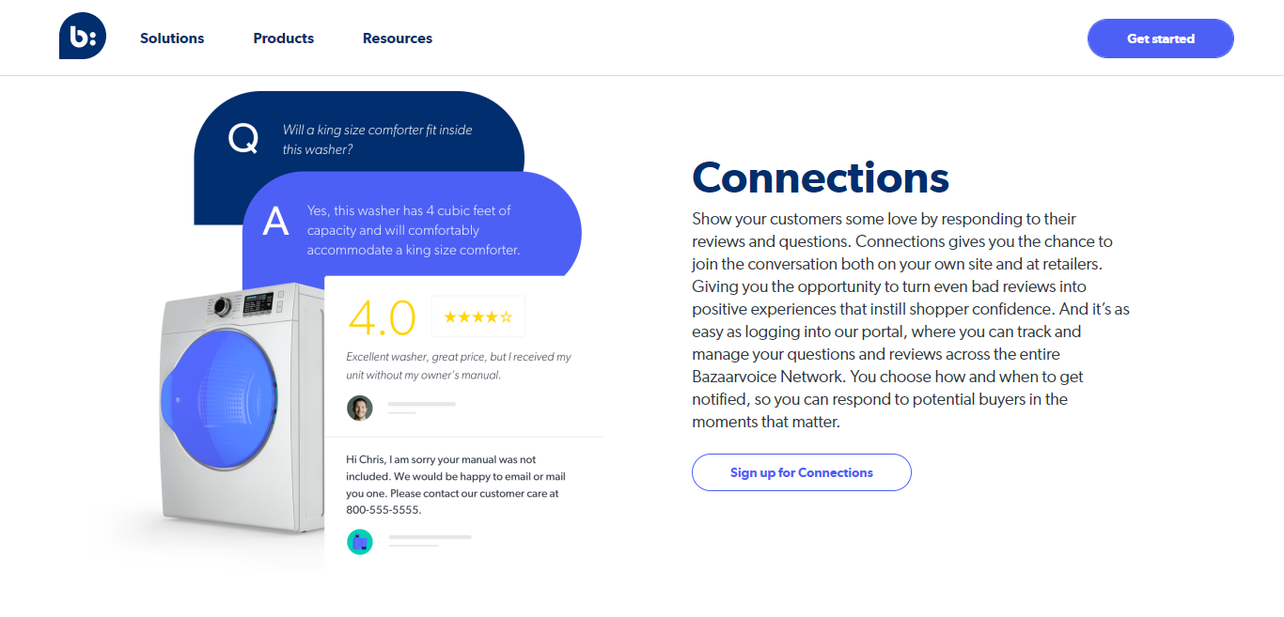Open the Resources menu
This screenshot has width=1284, height=617.
click(398, 39)
